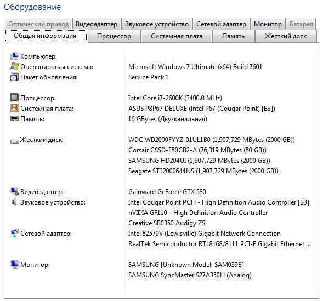Click the SAMSUNG Unknown Model SAM039B entry
The width and height of the screenshot is (323, 301).
tap(186, 265)
